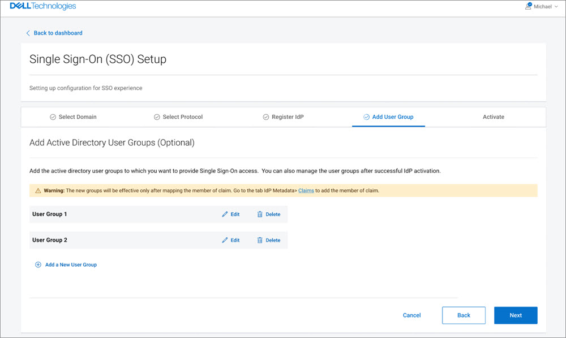Image resolution: width=566 pixels, height=338 pixels.
Task: Cancel the SSO setup
Action: click(x=411, y=315)
